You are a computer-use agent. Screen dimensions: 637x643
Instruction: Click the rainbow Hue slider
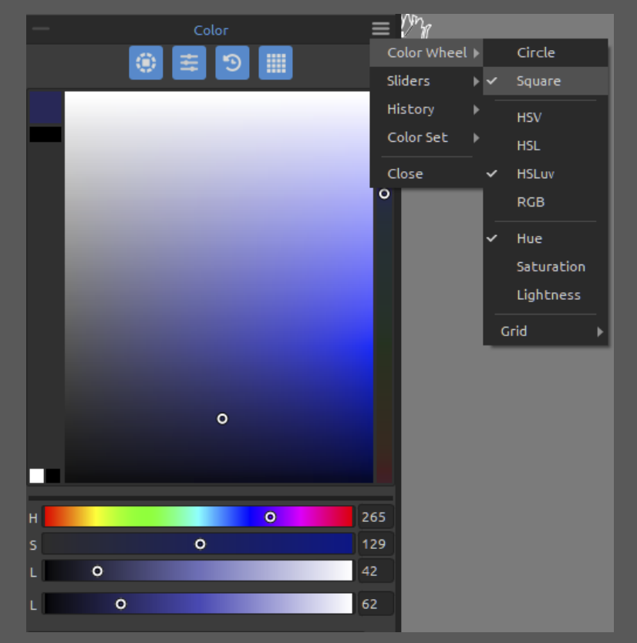(x=198, y=517)
